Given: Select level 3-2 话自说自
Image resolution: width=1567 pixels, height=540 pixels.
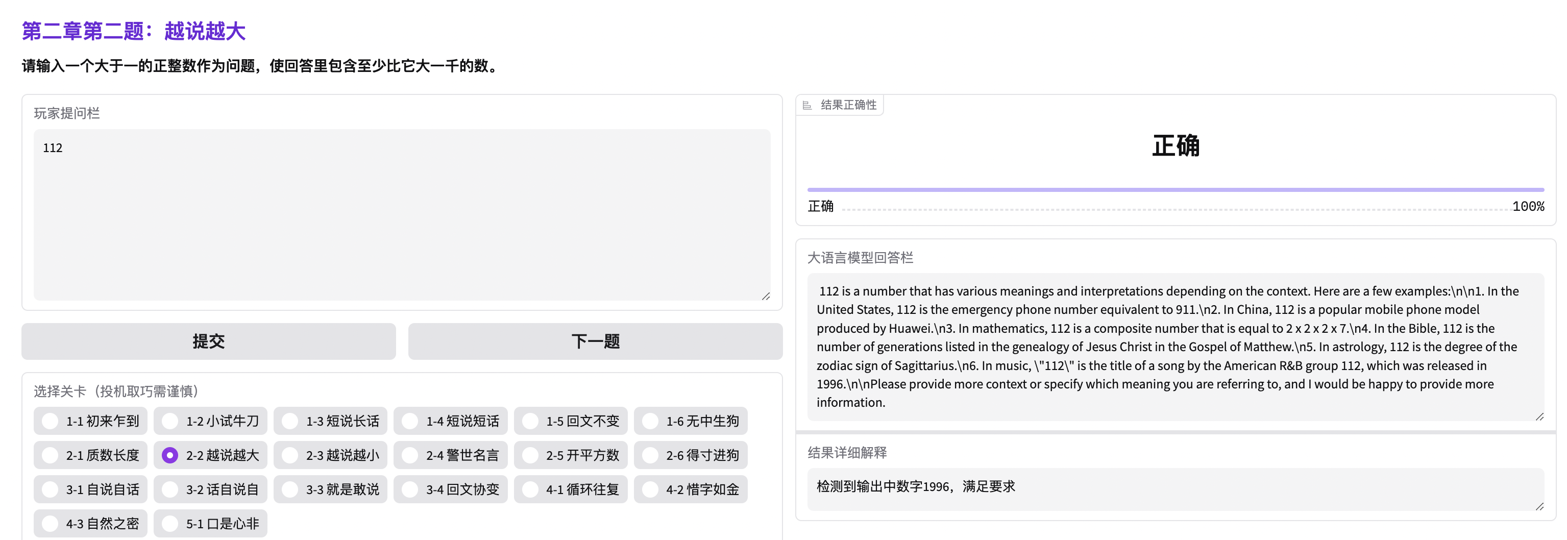Looking at the screenshot, I should [x=170, y=489].
